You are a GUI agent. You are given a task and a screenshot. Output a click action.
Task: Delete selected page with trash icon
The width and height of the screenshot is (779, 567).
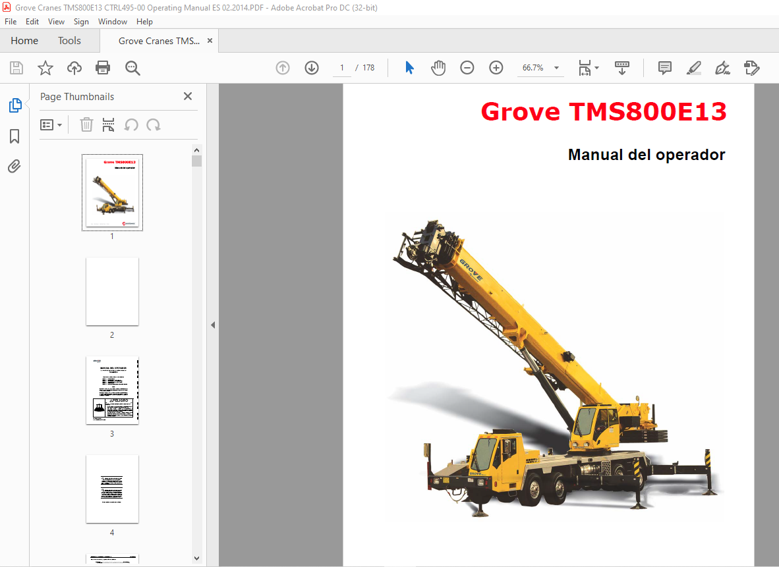point(86,124)
